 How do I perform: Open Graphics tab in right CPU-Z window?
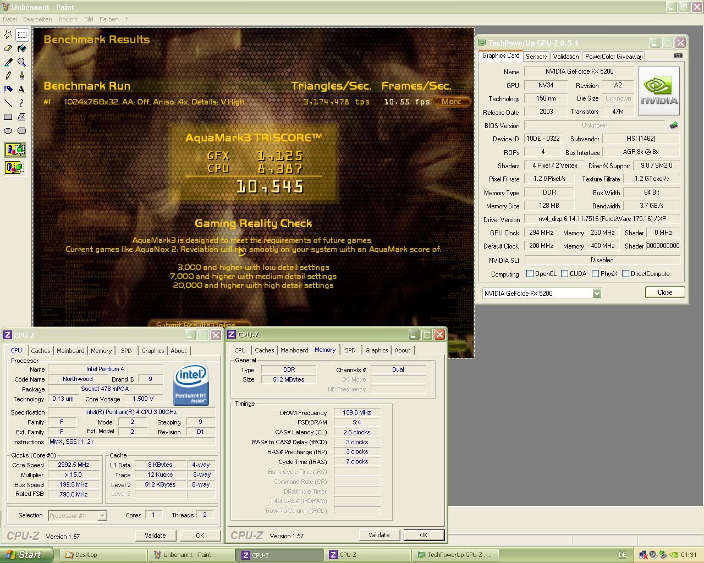tap(377, 350)
